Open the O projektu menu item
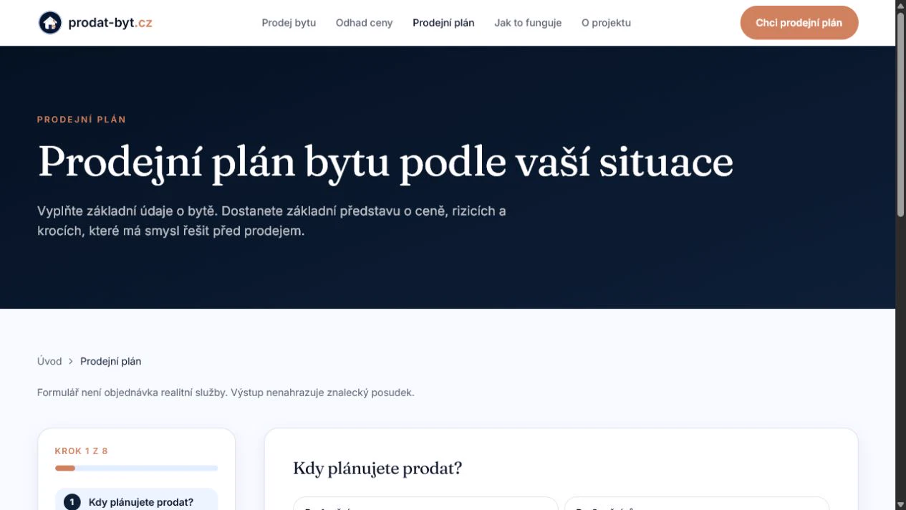 [606, 23]
